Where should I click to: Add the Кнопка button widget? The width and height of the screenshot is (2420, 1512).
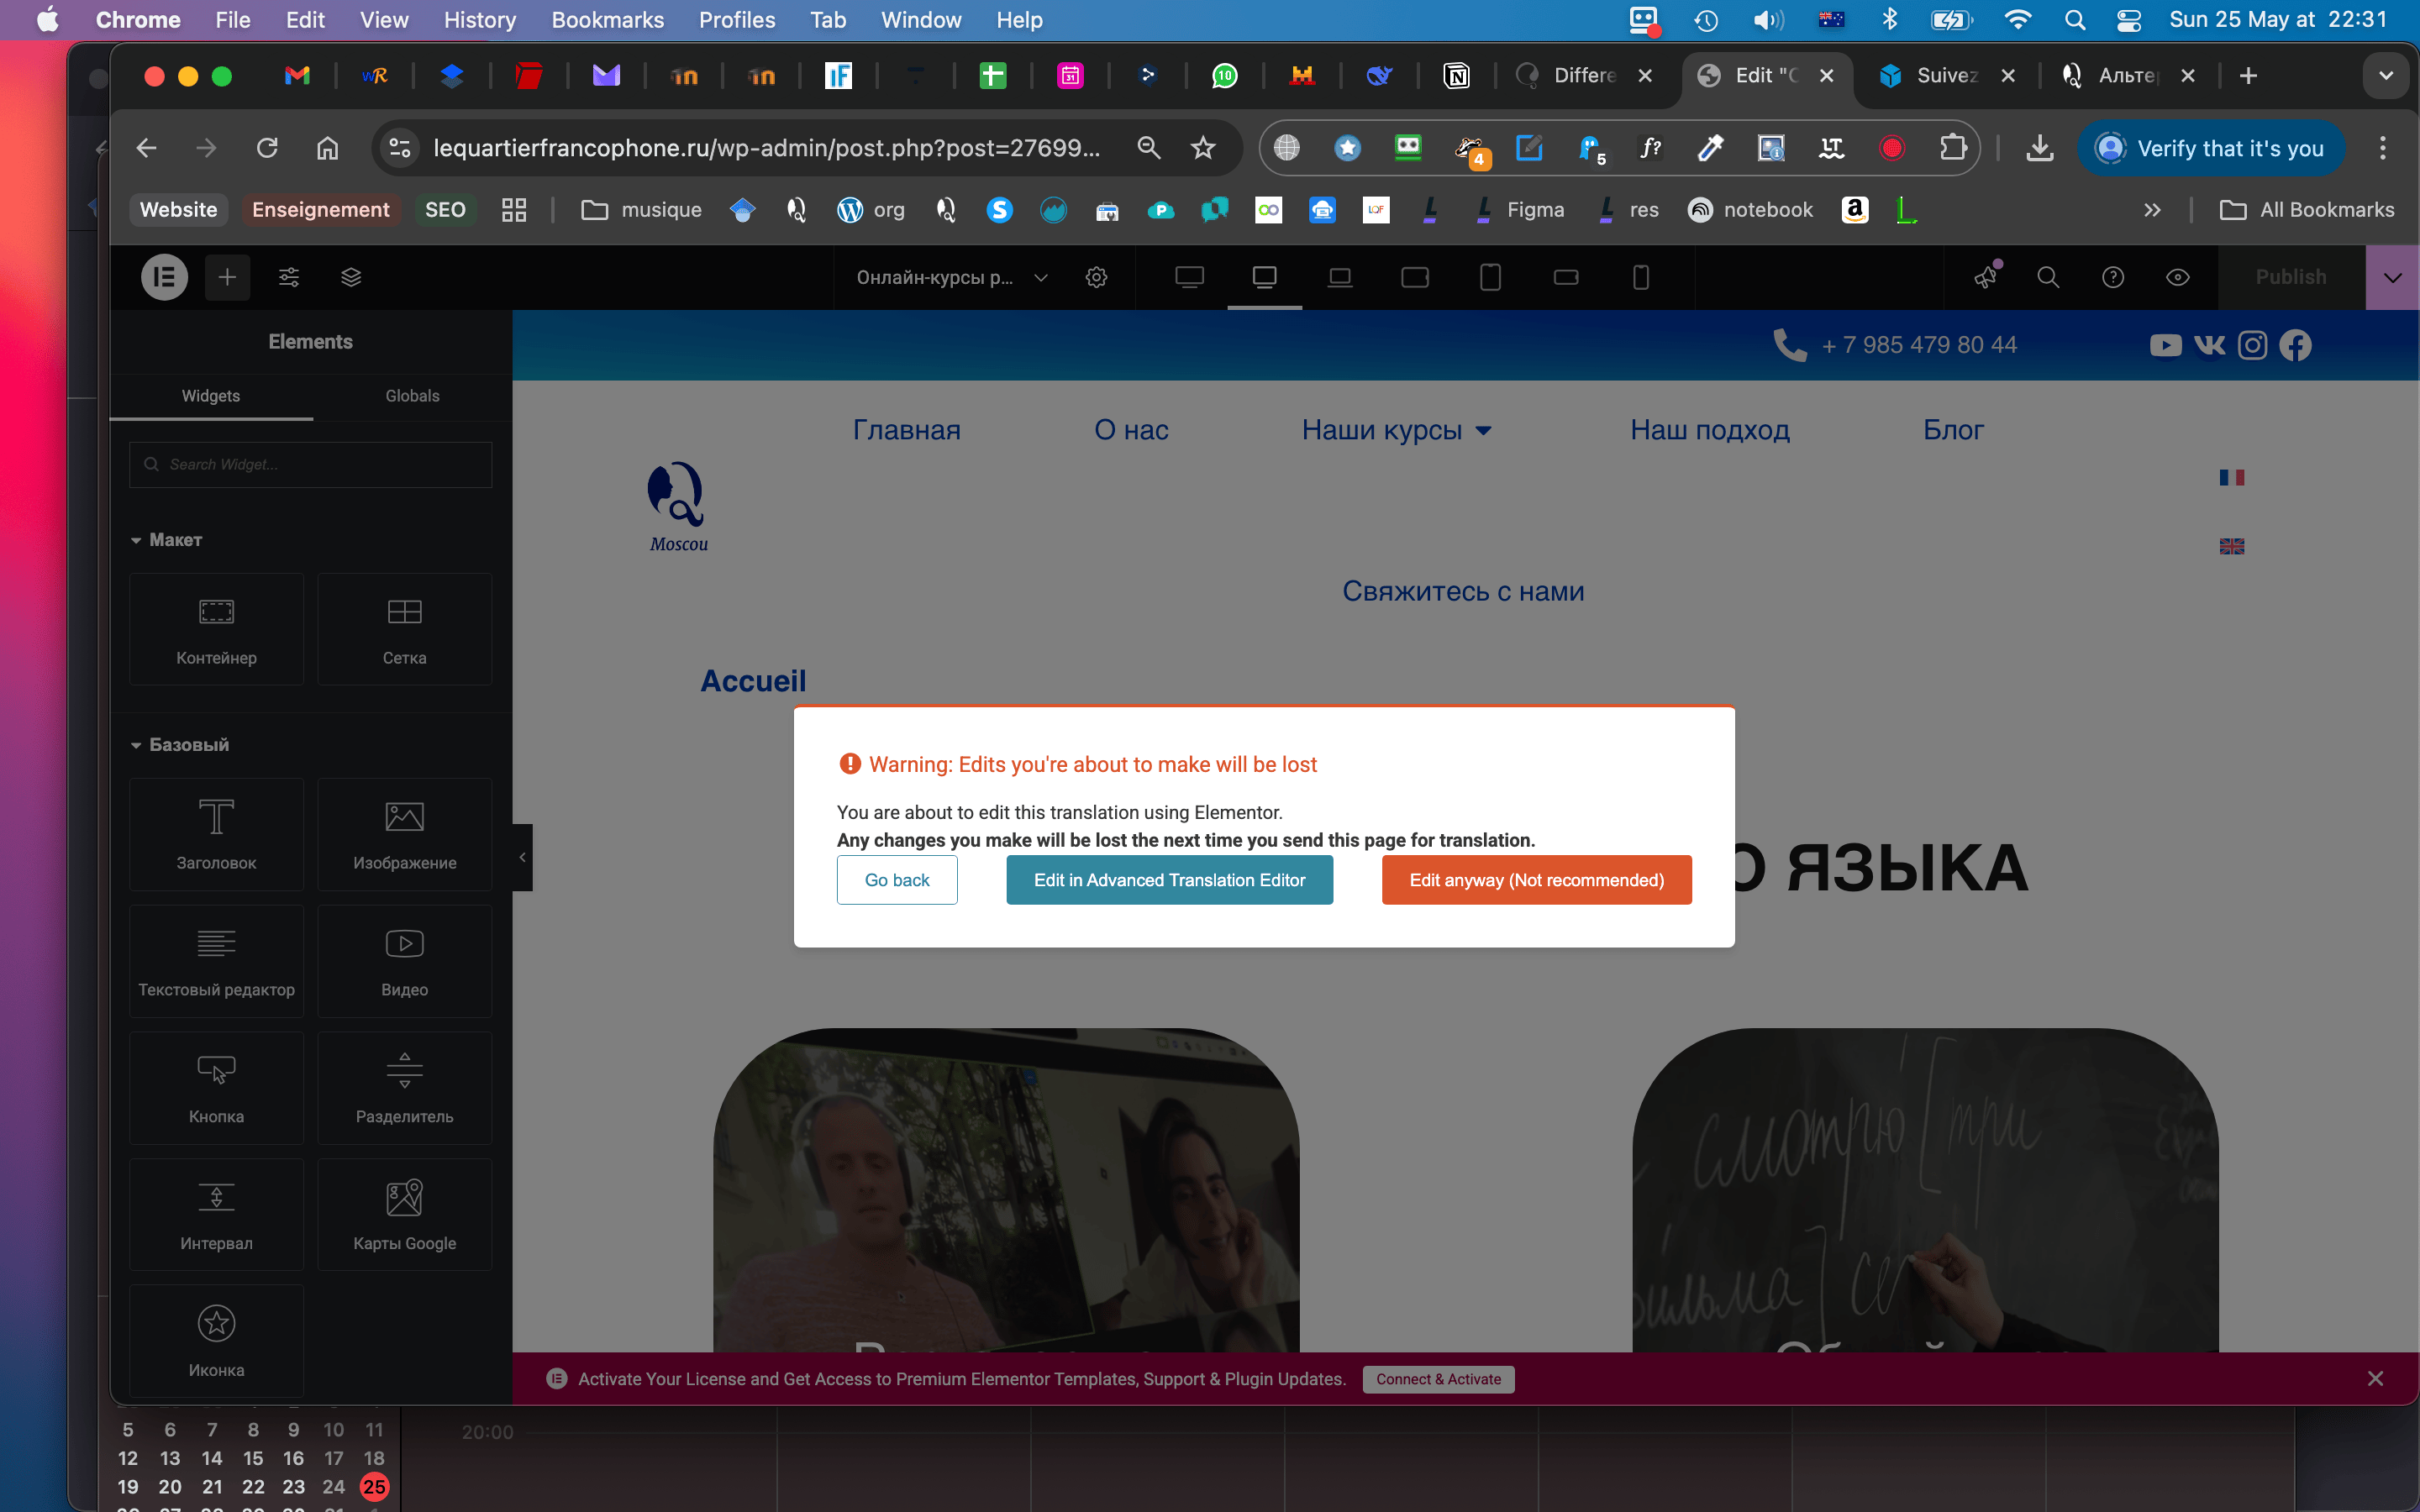coord(216,1088)
